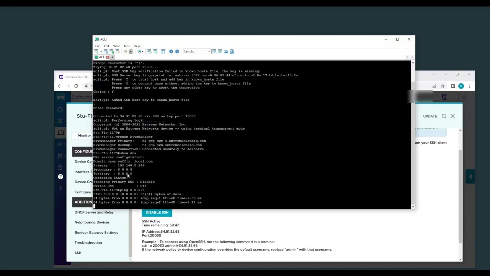
Task: Open the browser profile avatar R
Action: (x=461, y=86)
